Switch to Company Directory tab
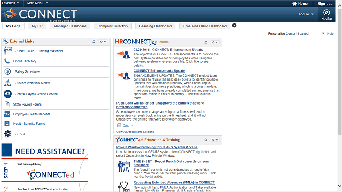 113,26
